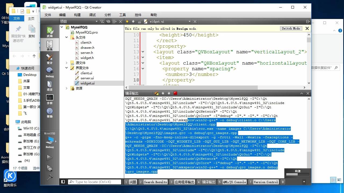Expand the 源文件 sources folder

tap(67, 63)
